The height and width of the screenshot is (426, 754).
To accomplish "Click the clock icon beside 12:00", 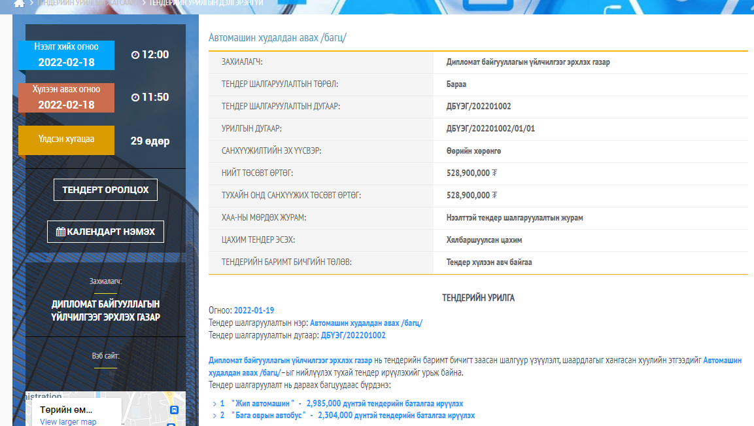I will coord(135,55).
